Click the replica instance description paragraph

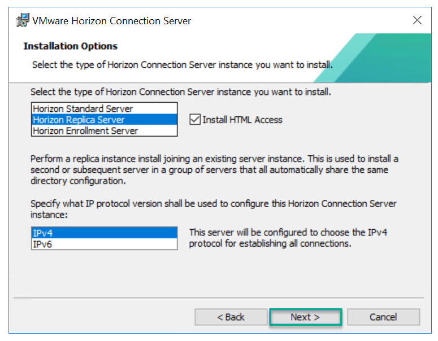click(214, 169)
